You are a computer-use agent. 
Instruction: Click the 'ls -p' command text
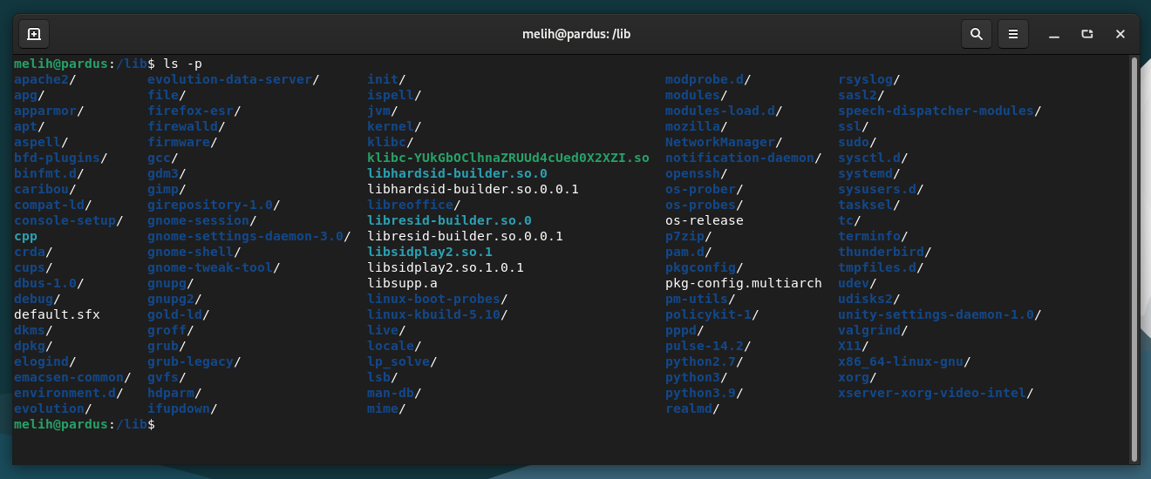coord(183,64)
